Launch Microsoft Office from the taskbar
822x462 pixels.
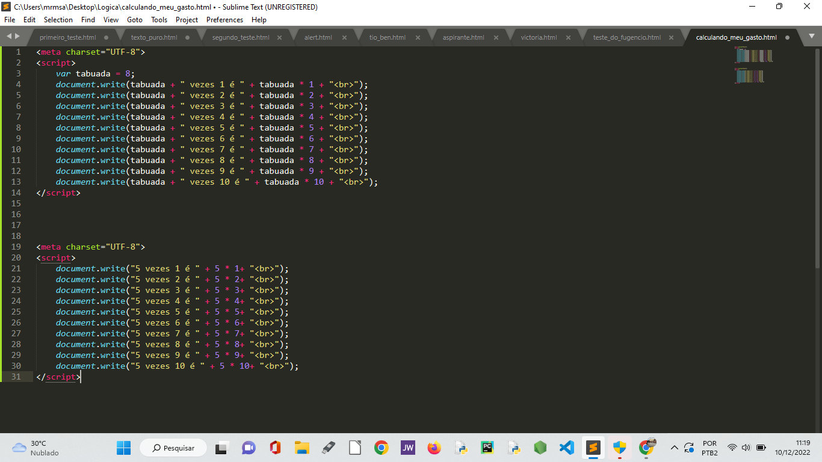275,448
